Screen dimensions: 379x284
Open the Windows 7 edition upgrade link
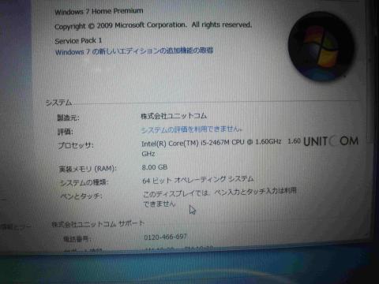coord(134,50)
